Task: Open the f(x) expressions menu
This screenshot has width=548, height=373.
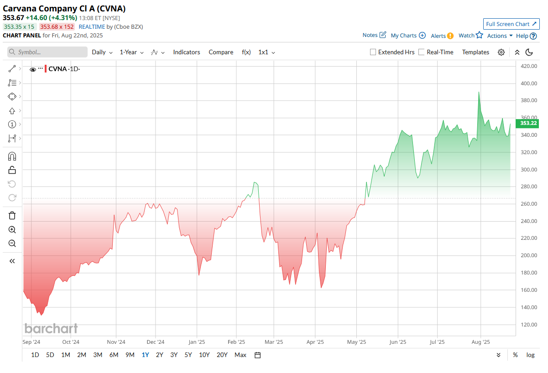Action: coord(246,52)
